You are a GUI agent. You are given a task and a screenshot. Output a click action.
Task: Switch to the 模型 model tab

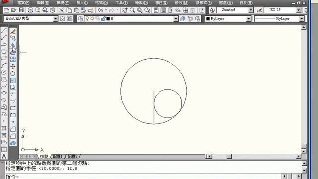[44, 156]
